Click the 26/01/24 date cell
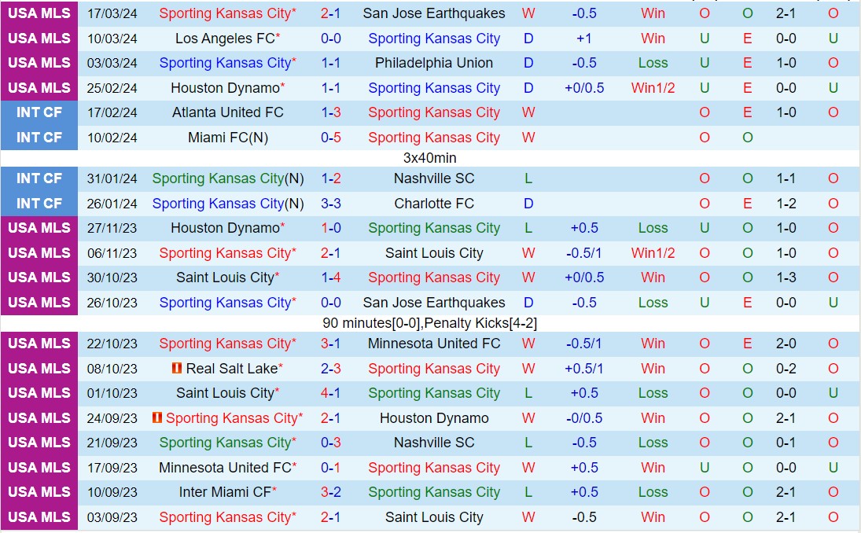This screenshot has width=861, height=533. point(112,204)
